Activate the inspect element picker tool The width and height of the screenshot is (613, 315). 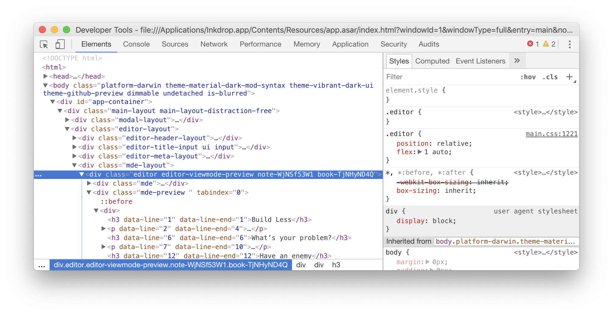click(x=44, y=44)
